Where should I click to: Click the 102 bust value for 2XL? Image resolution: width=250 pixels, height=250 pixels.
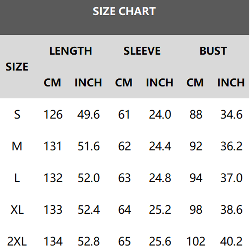pyautogui.click(x=196, y=242)
